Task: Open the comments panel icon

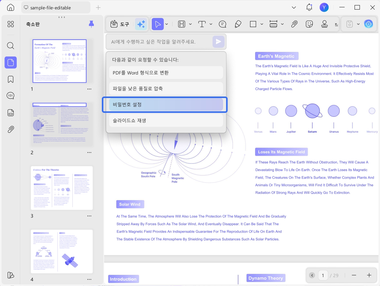Action: tap(11, 96)
